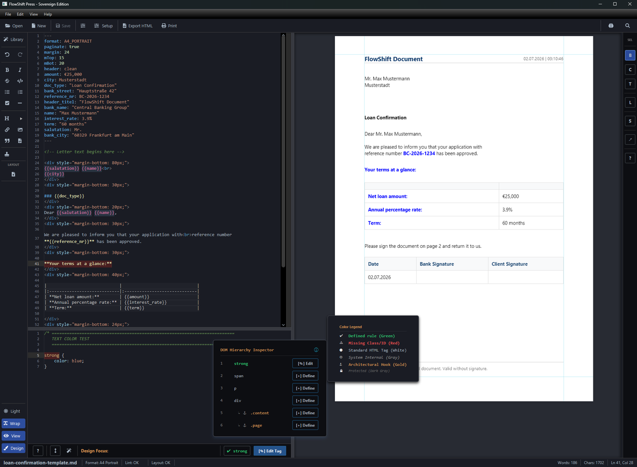Screen dimensions: 637x467
Task: Click Define button for p row
Action: tap(305, 388)
